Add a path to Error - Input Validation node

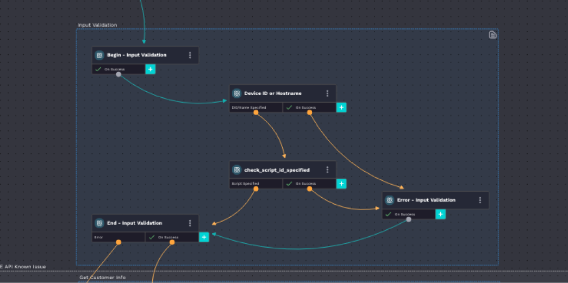[x=440, y=214]
